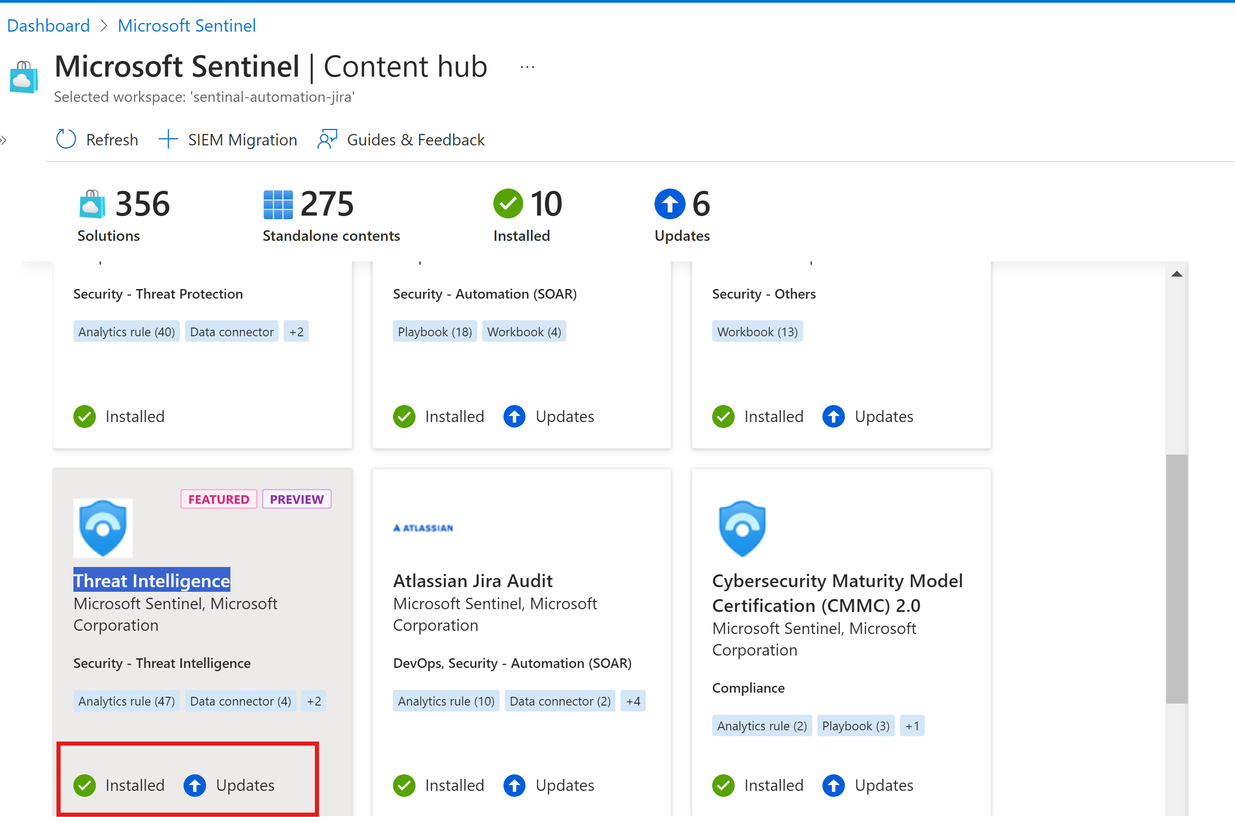Click the Workbook (4) tag

(524, 331)
